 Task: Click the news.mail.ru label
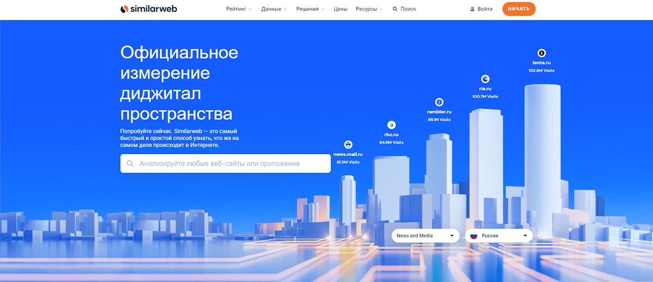(348, 155)
